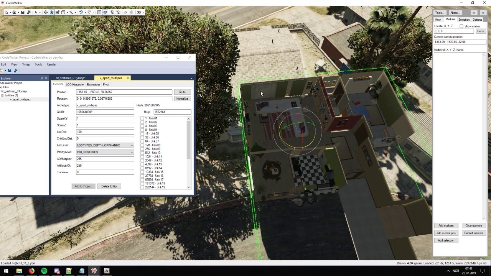Check the '512 - Unk10' flag
Viewport: 491px width, 276px height.
[142, 153]
